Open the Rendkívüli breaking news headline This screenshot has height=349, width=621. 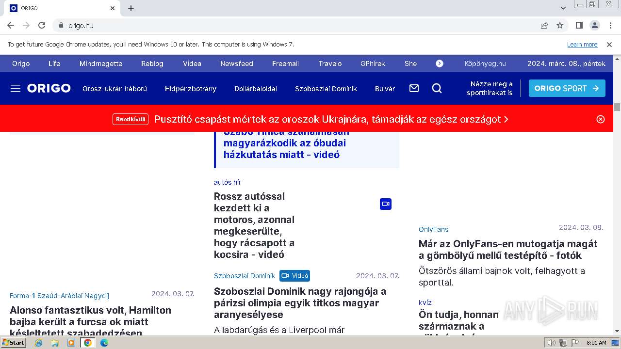(x=331, y=119)
